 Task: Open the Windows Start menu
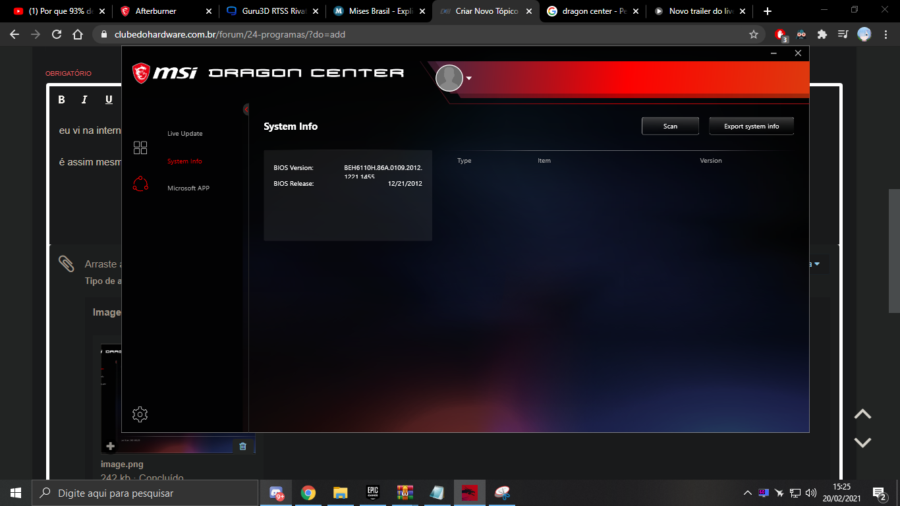pos(16,493)
